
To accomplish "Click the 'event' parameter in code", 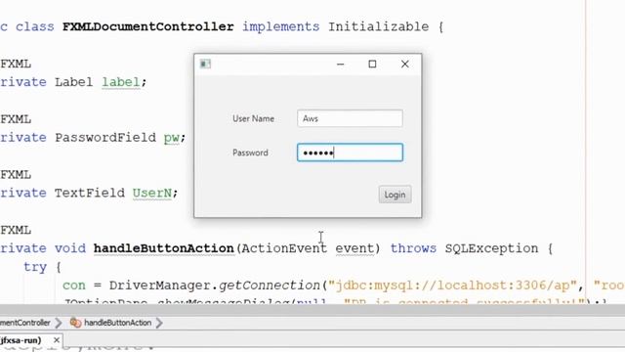I will (354, 248).
